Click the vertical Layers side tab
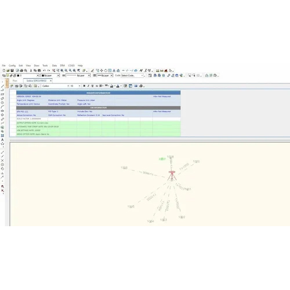Image resolution: width=290 pixels, height=290 pixels. pos(7,83)
